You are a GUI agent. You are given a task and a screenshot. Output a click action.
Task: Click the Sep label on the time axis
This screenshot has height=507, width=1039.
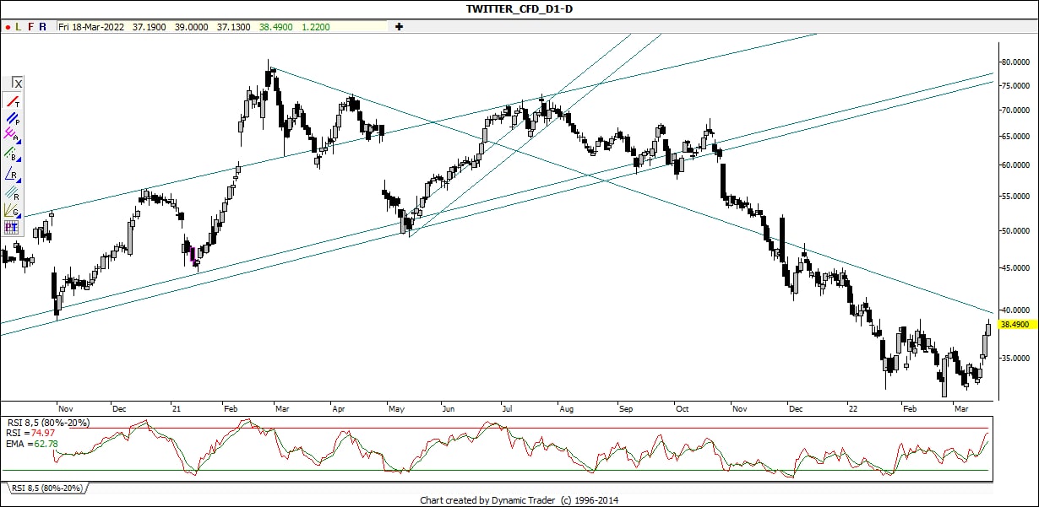(626, 408)
